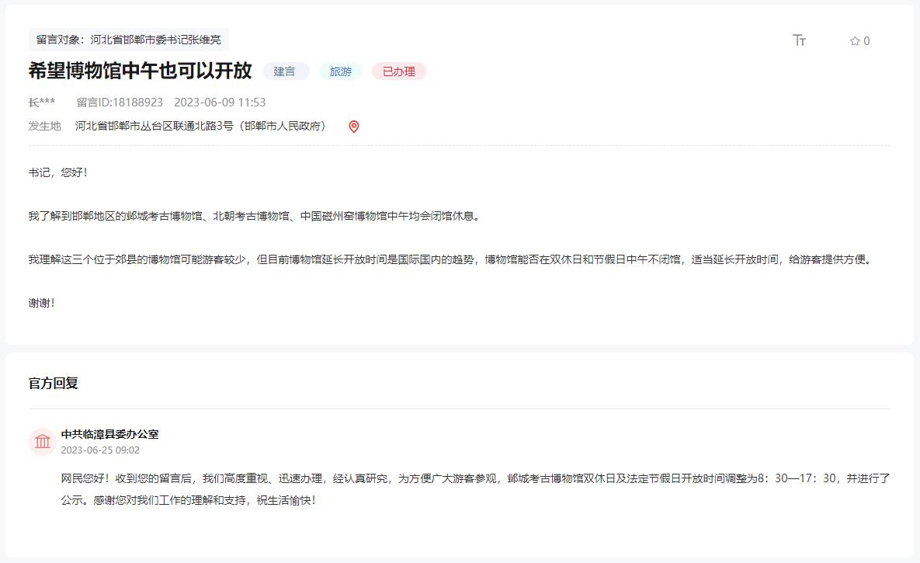Click the replier name 中共临漳县委办公室

pos(109,434)
